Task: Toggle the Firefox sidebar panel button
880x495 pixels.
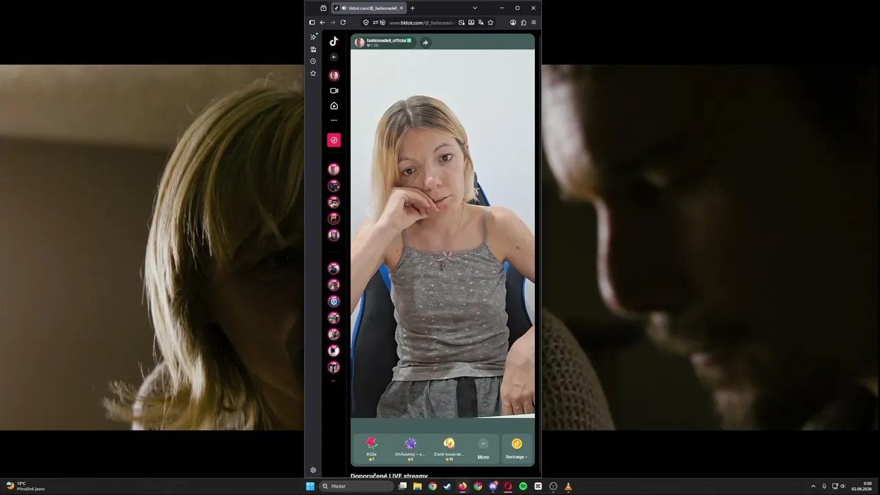Action: pyautogui.click(x=312, y=23)
